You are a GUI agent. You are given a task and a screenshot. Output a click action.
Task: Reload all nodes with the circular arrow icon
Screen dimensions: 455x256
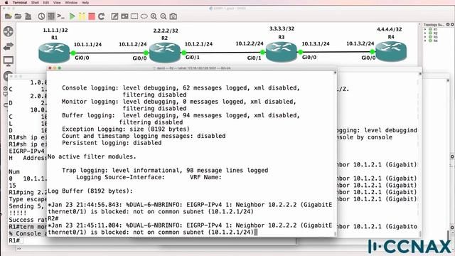pyautogui.click(x=101, y=16)
